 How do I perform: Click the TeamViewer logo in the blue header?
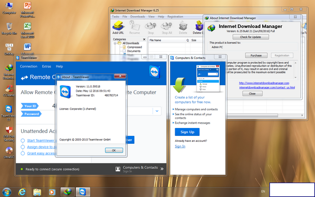tap(155, 72)
